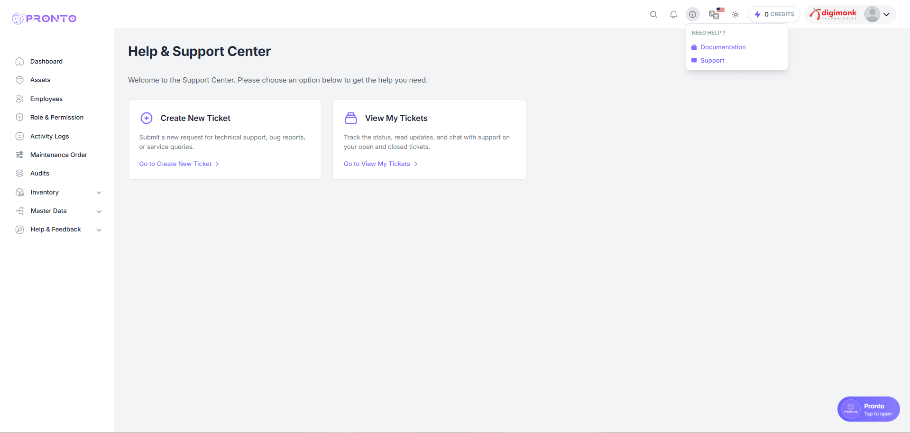This screenshot has height=433, width=910.
Task: Follow Go to View My Tickets link
Action: (380, 164)
